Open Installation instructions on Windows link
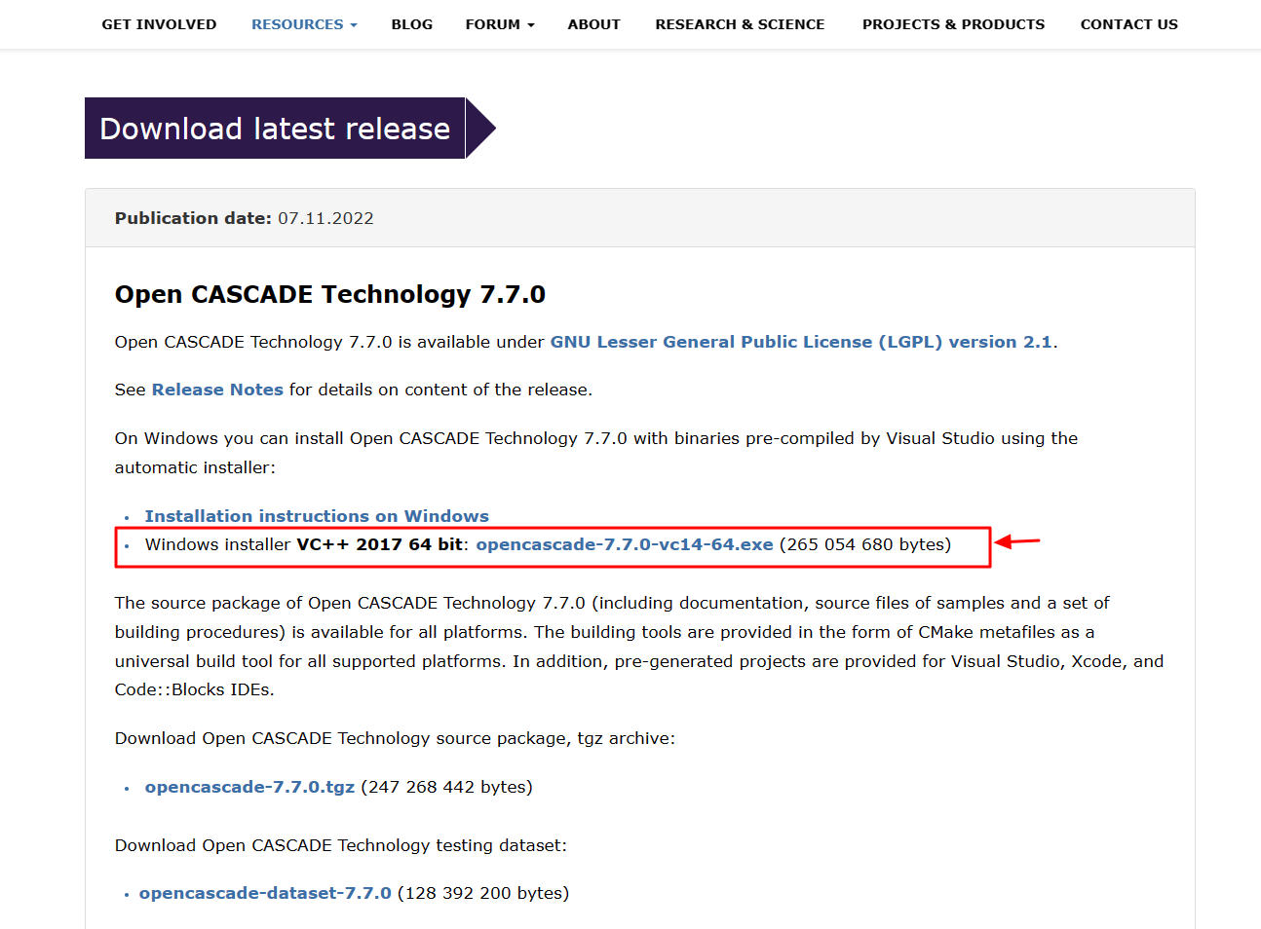Viewport: 1261px width, 929px height. coord(317,516)
